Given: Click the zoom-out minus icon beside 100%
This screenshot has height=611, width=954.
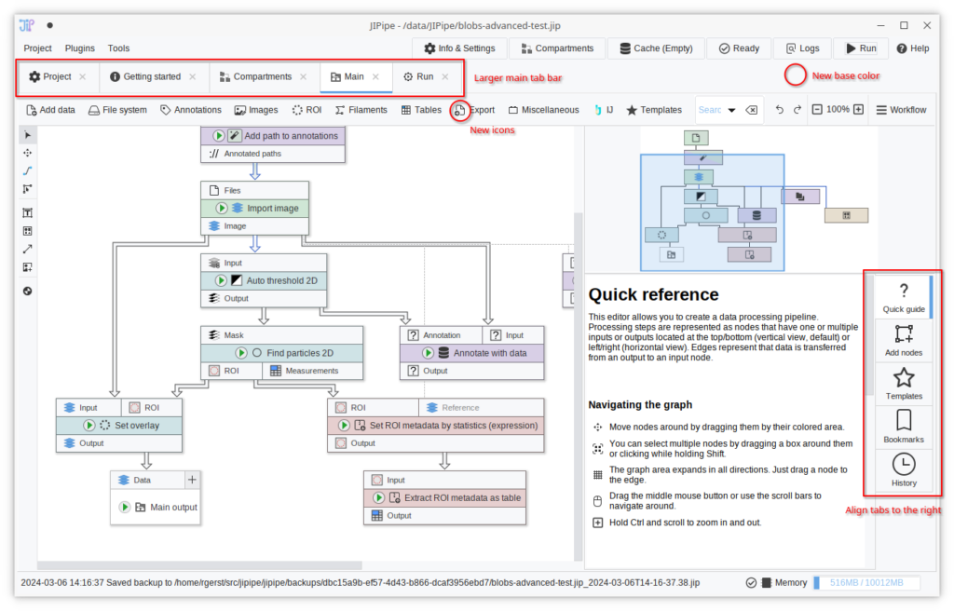Looking at the screenshot, I should [817, 110].
